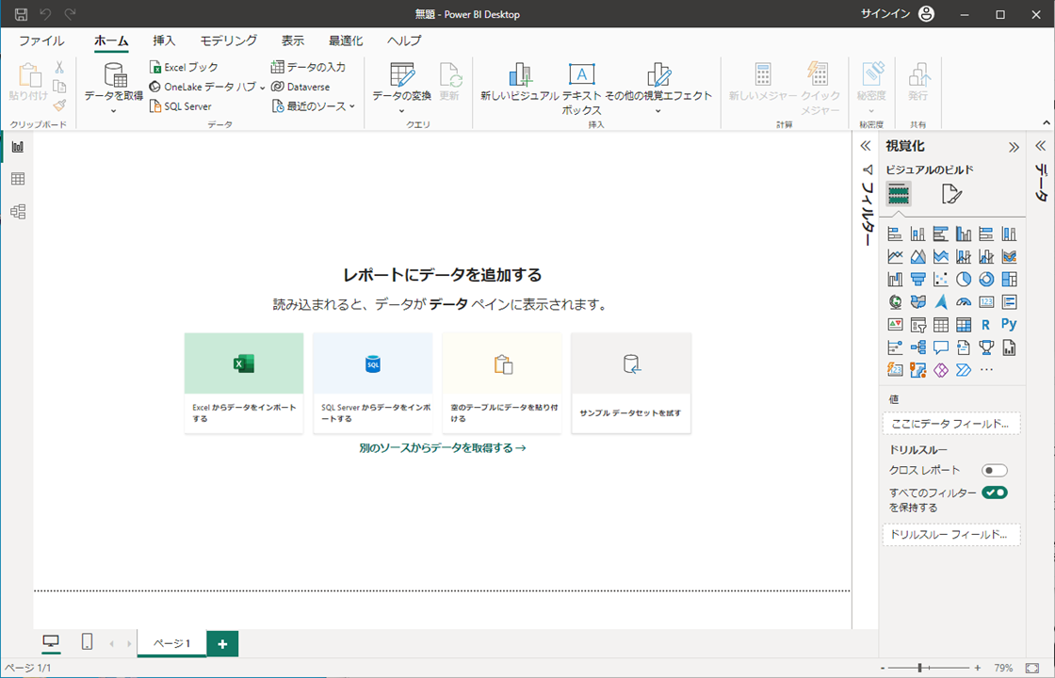Toggle the クロス レポート switch
This screenshot has width=1055, height=678.
point(994,470)
